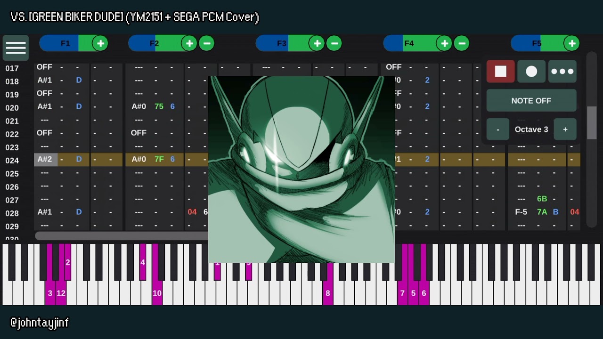Screen dimensions: 603x339
Task: Select volume 7A in F5 row 028
Action: pyautogui.click(x=542, y=212)
